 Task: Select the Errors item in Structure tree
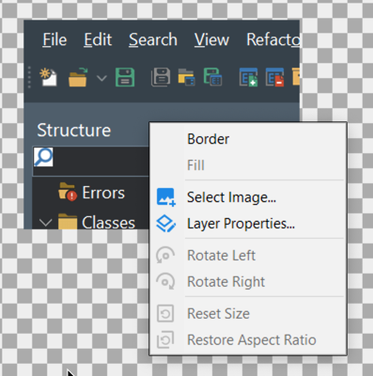(x=103, y=193)
